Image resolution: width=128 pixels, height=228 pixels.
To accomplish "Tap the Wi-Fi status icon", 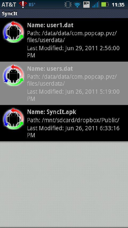I will click(77, 5).
